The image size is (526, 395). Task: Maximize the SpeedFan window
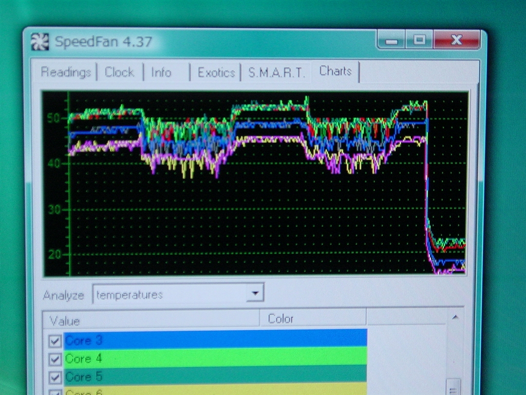[420, 40]
